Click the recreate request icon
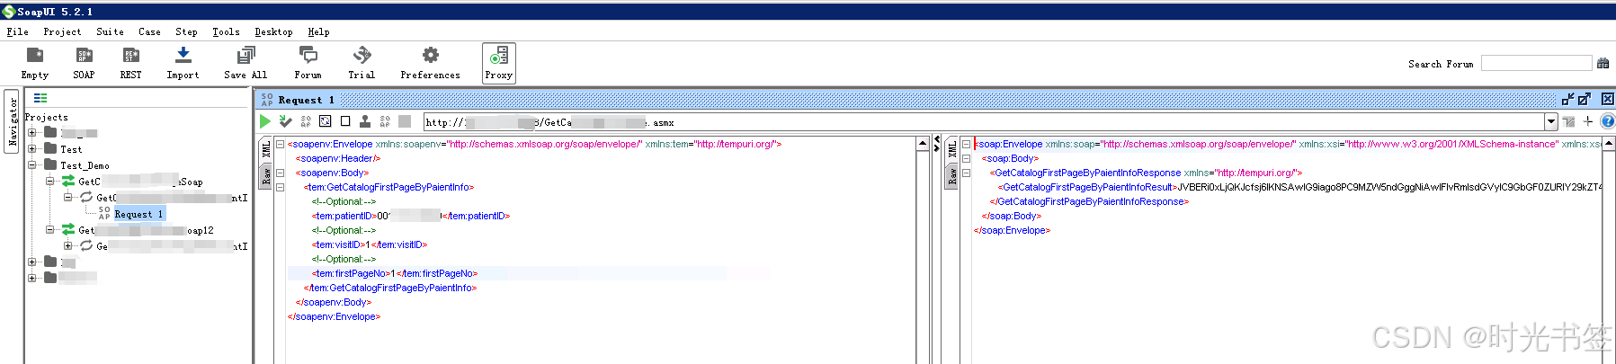 click(326, 121)
